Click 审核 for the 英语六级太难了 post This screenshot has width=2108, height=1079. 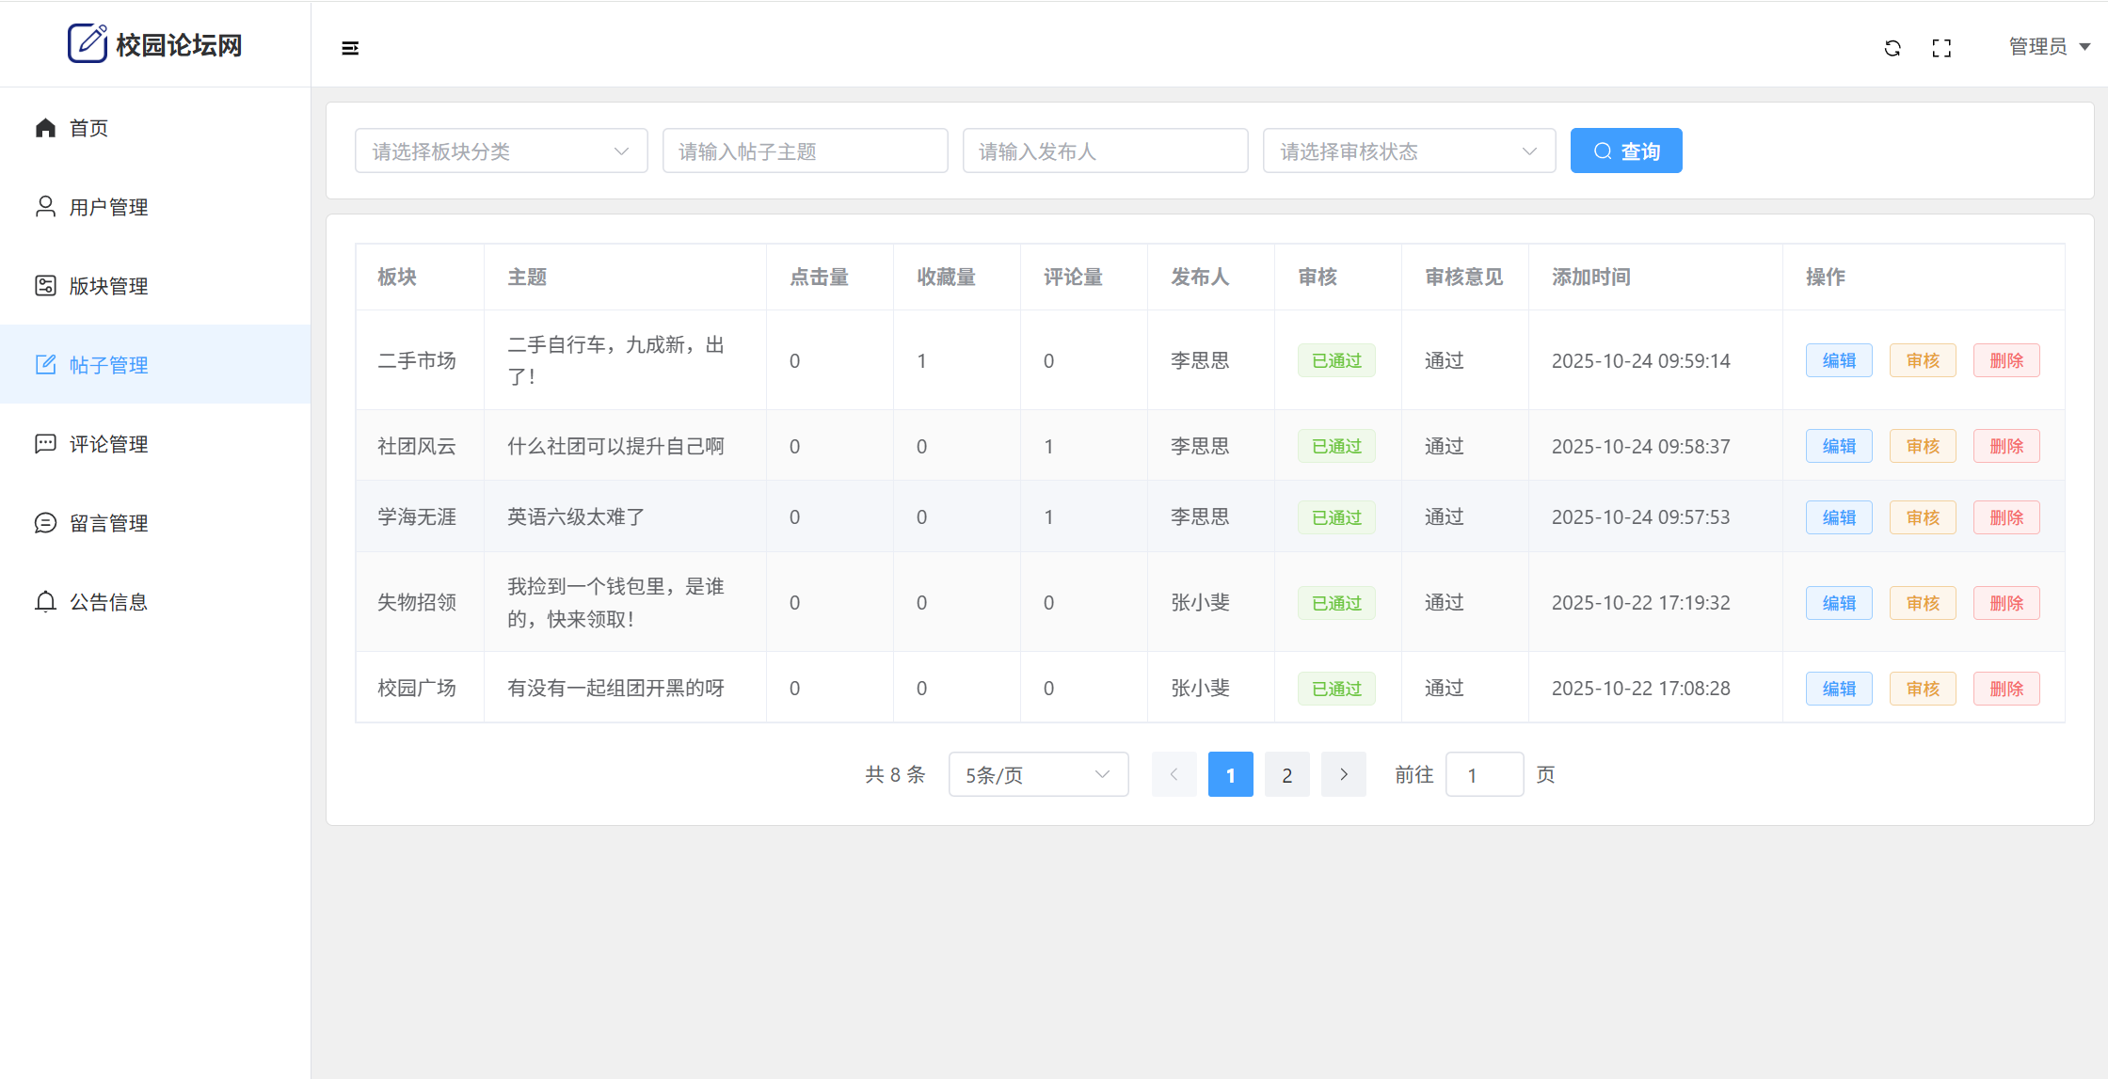1922,517
